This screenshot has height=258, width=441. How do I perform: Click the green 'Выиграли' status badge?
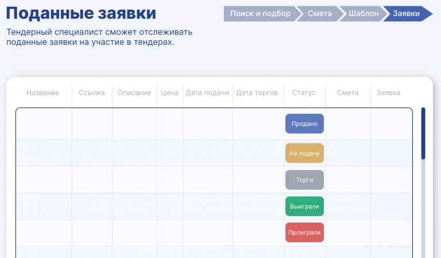point(304,206)
